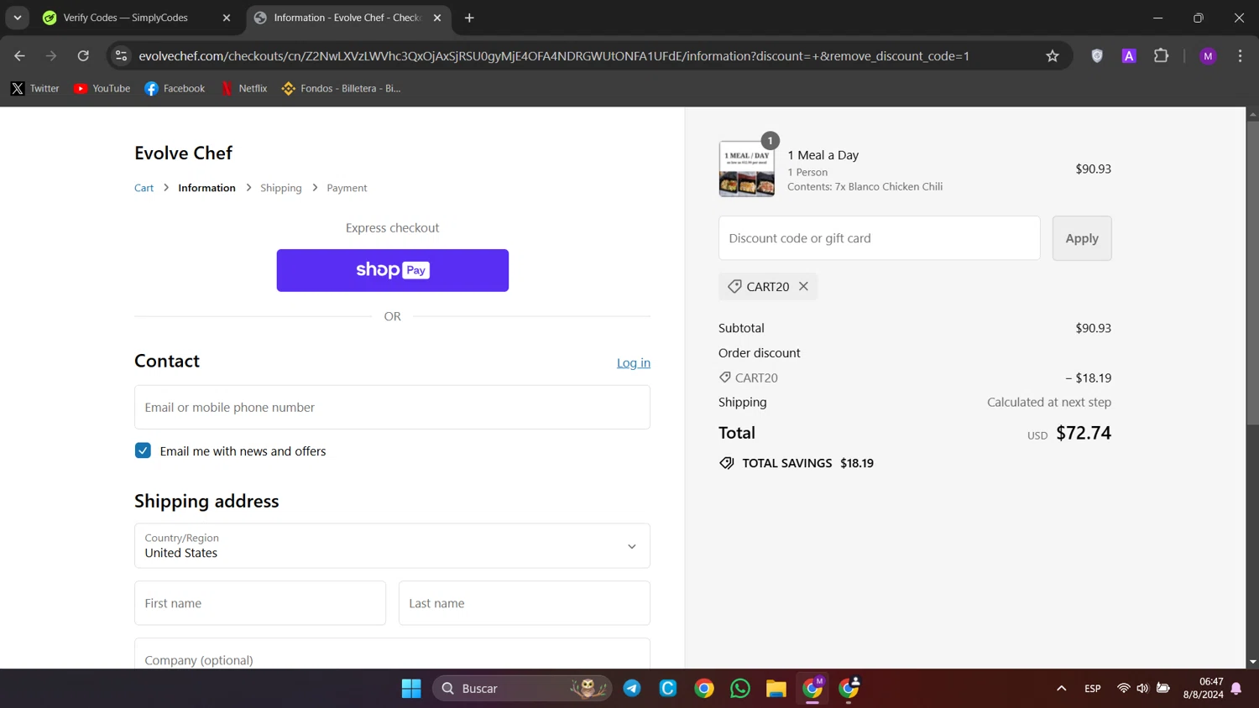The height and width of the screenshot is (708, 1259).
Task: Open the battery tray icon
Action: coord(1163,689)
